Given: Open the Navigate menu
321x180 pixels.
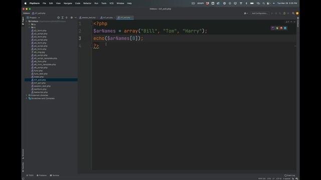Looking at the screenshot, I should 68,3.
